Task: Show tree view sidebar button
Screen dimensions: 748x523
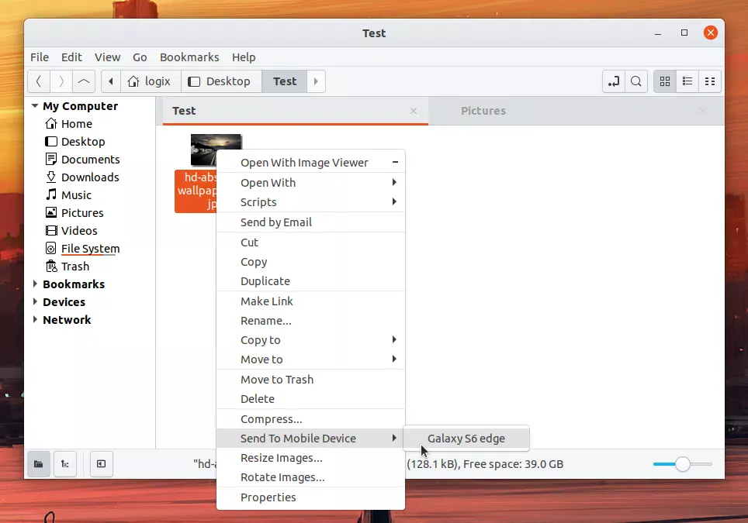Action: (65, 464)
